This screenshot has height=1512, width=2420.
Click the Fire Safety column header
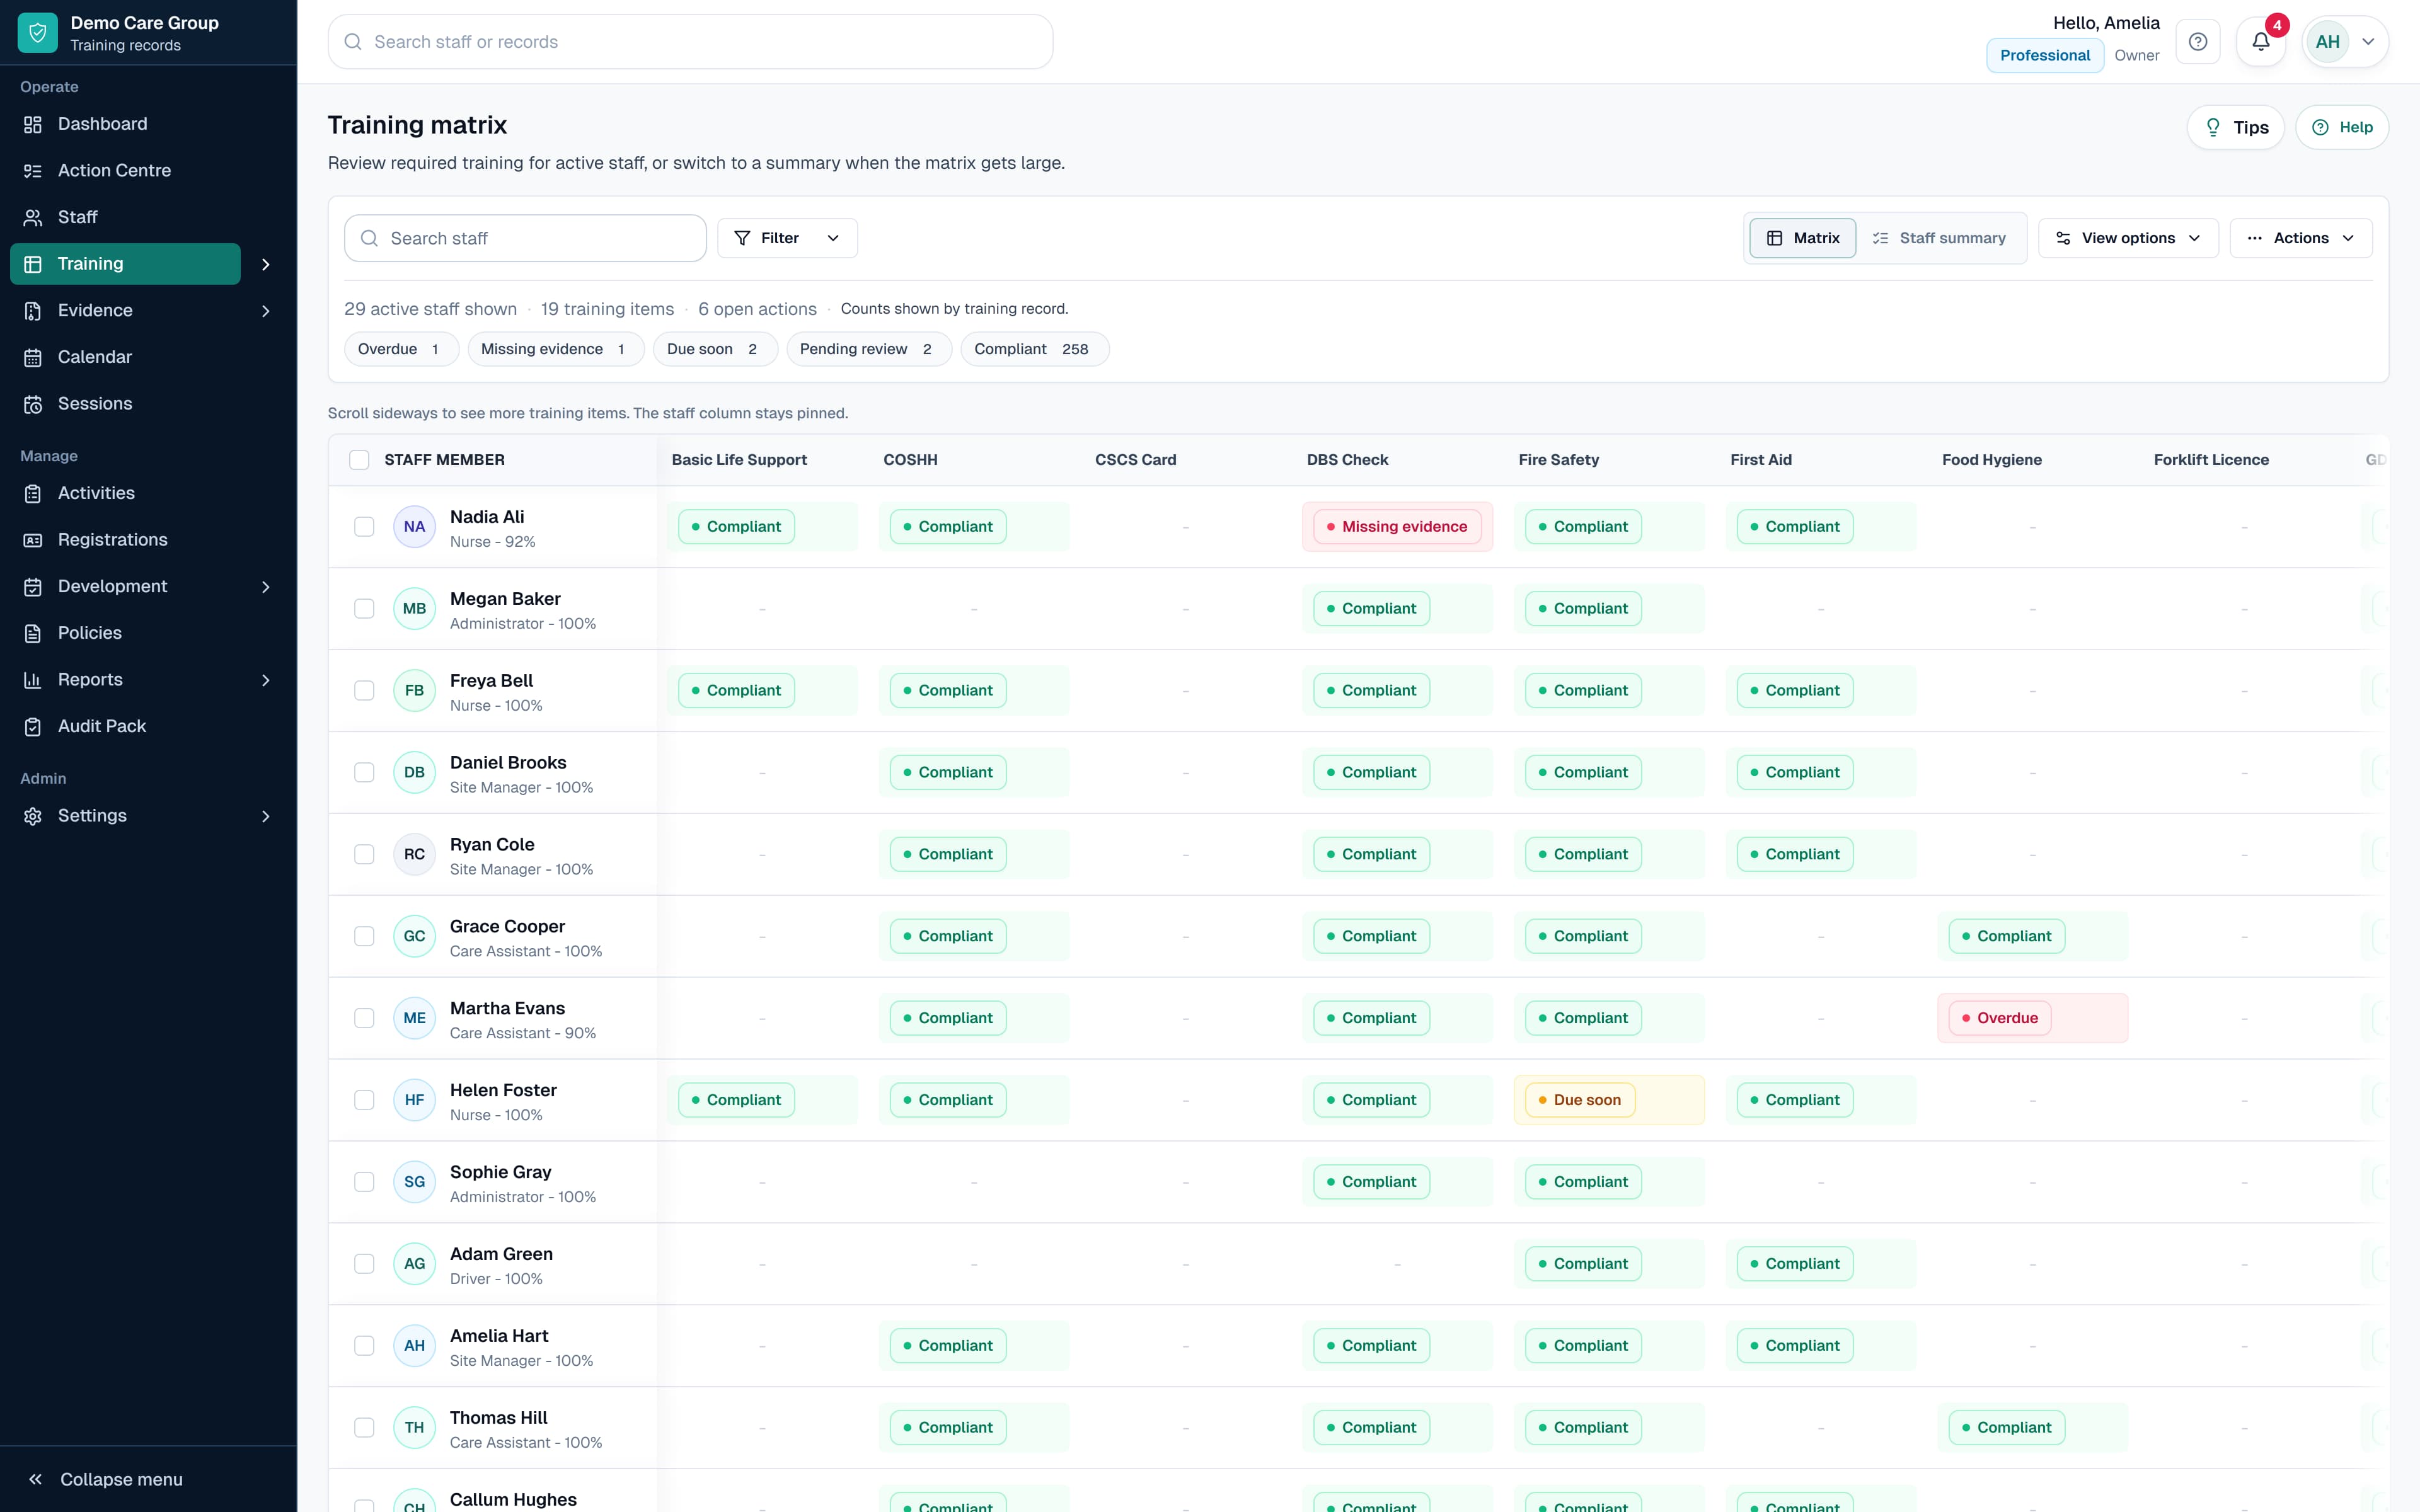(x=1558, y=460)
